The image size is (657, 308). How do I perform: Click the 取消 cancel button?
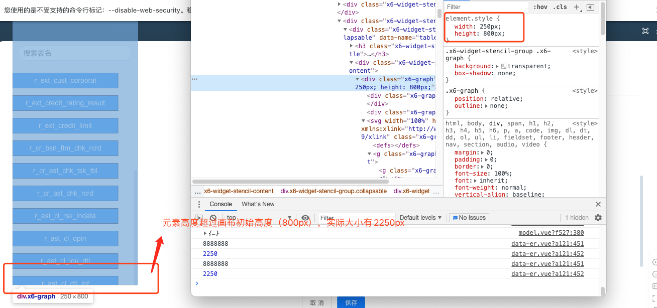[316, 302]
